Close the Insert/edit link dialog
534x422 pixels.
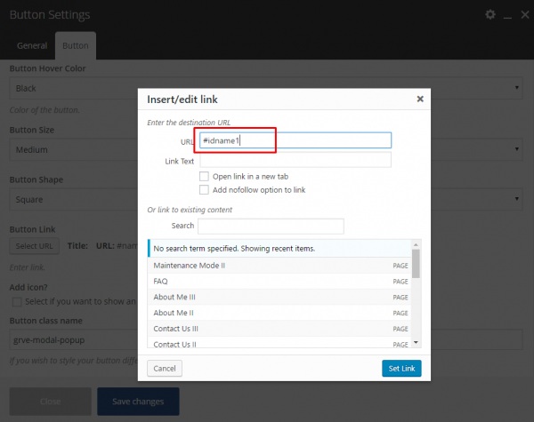[x=420, y=100]
